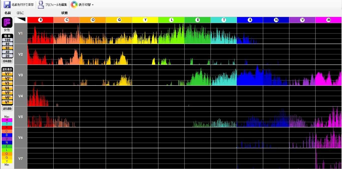Click the 倍率連動 button
The width and height of the screenshot is (342, 169).
[x=7, y=61]
